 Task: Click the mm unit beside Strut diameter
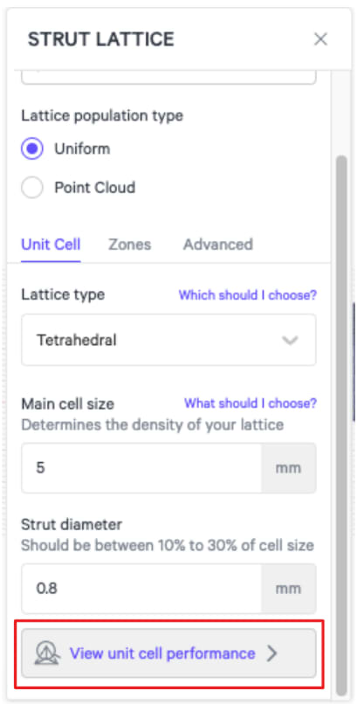point(288,589)
